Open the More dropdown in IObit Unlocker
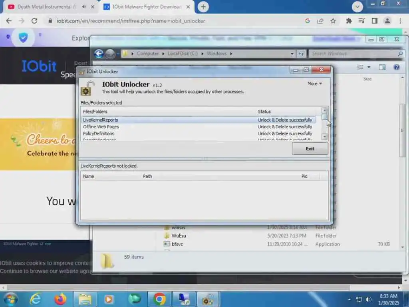This screenshot has height=307, width=409. point(315,84)
